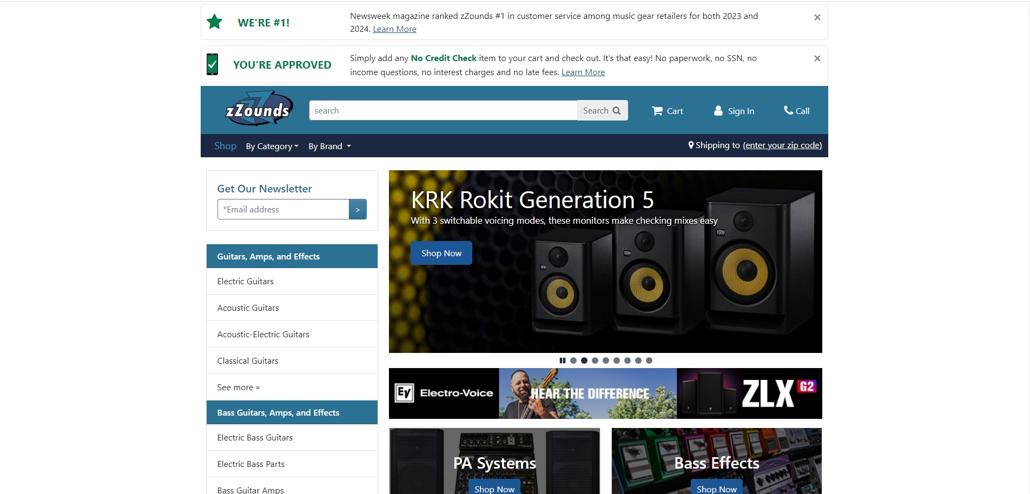
Task: Open the PA Systems tile heading
Action: (x=494, y=463)
